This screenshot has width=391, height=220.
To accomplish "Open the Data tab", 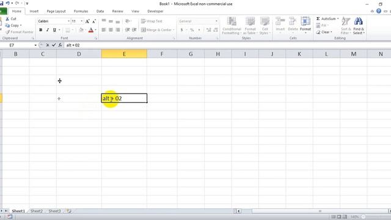I will click(100, 11).
